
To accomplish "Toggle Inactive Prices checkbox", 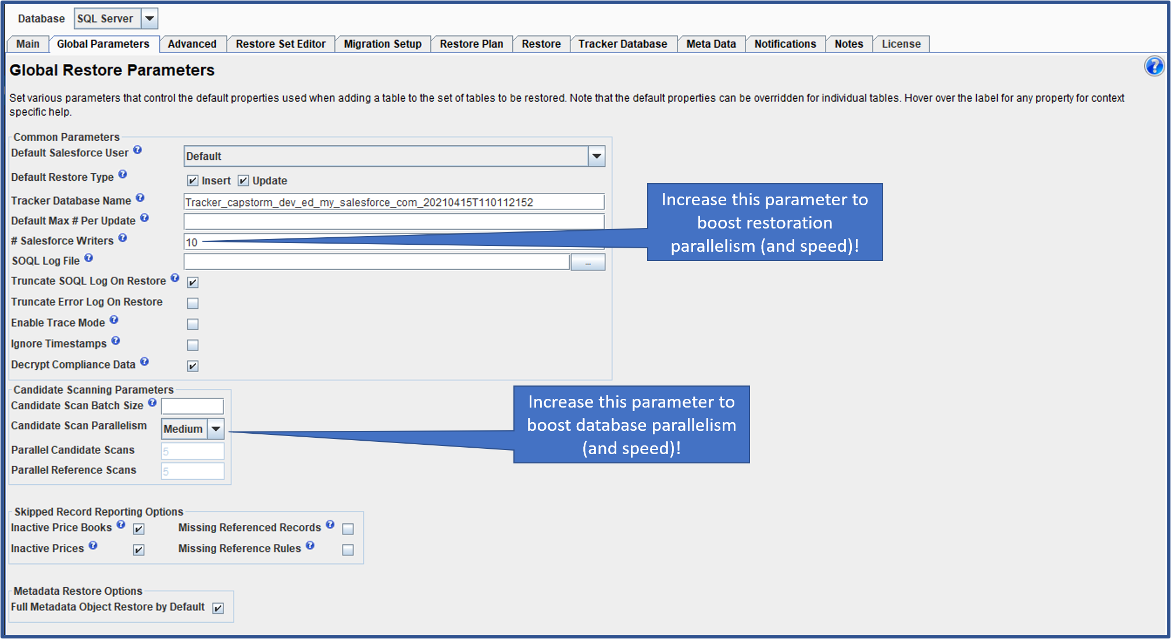I will (138, 550).
